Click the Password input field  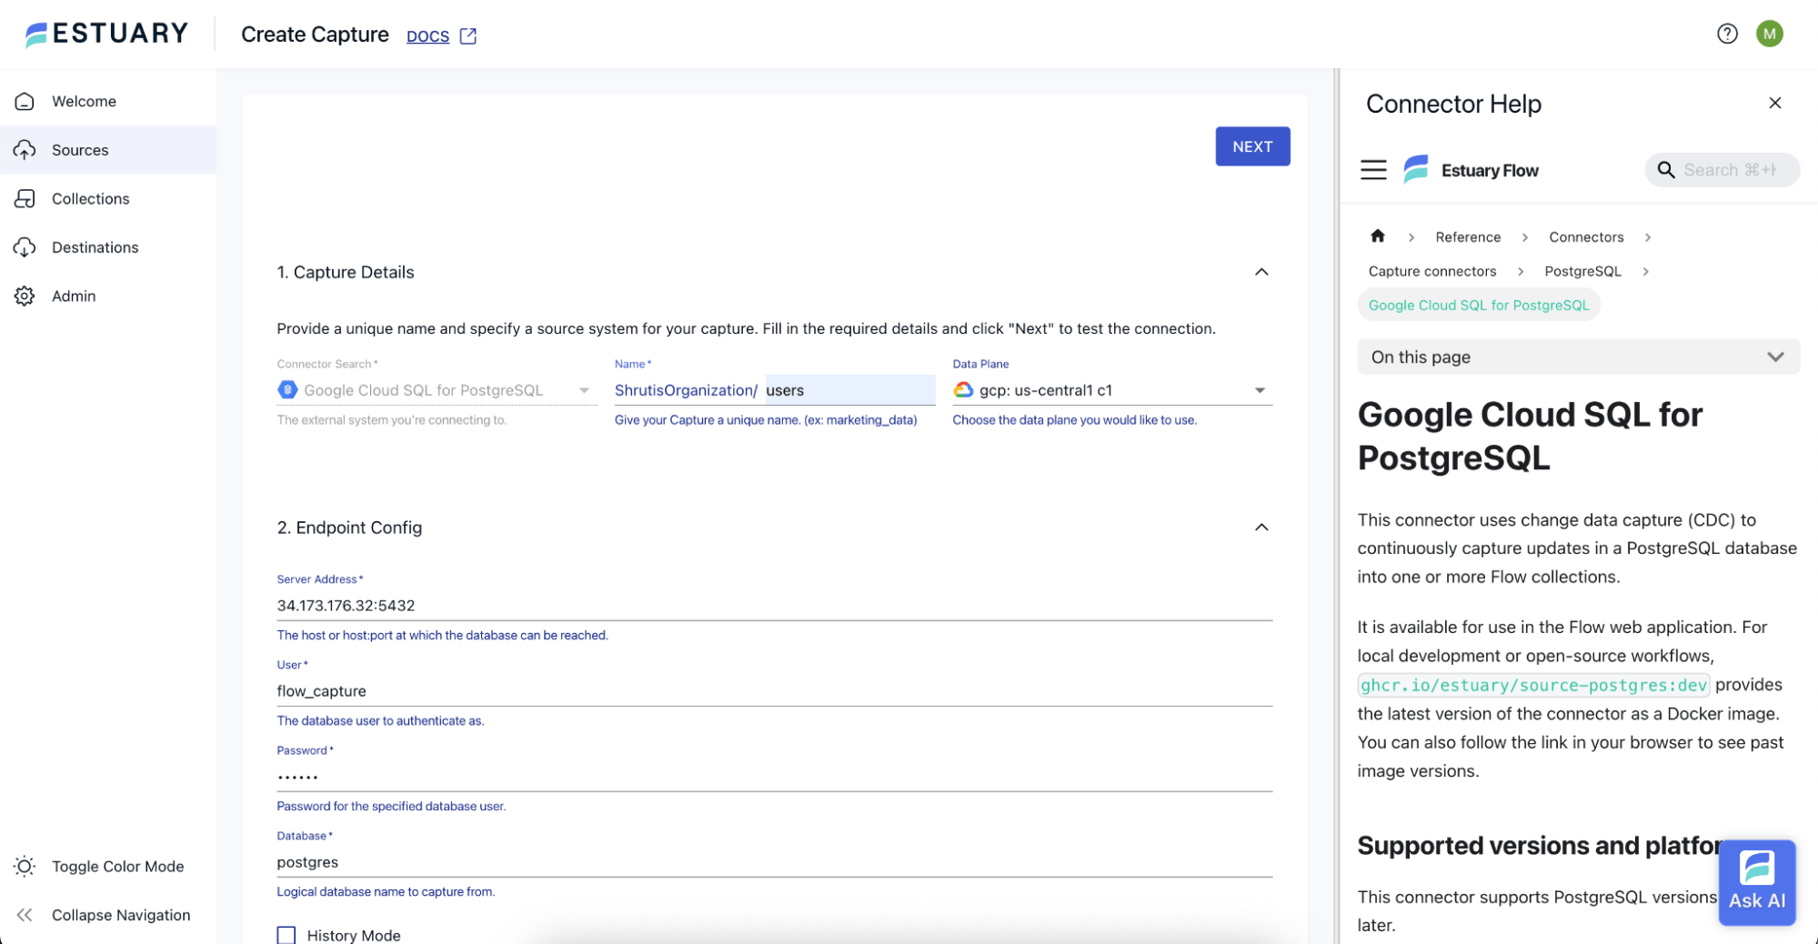(774, 777)
